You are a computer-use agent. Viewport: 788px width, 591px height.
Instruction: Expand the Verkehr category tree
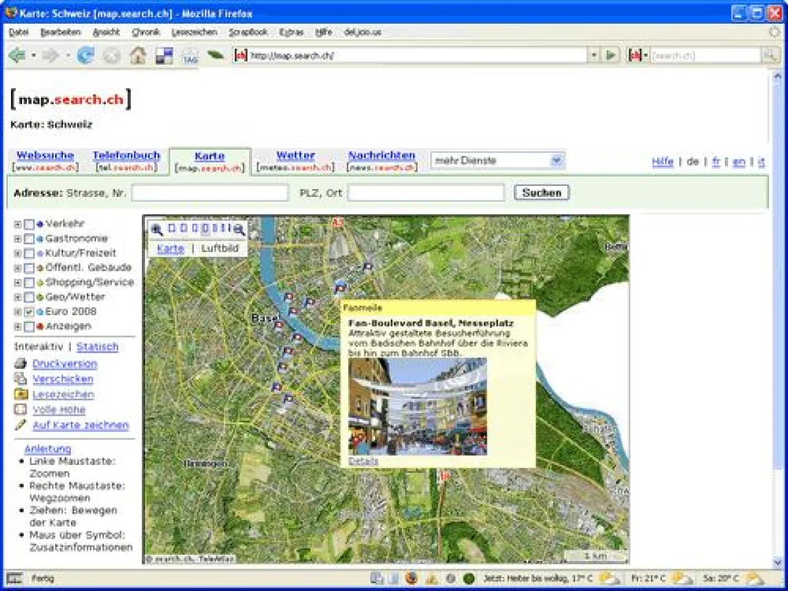pos(18,224)
